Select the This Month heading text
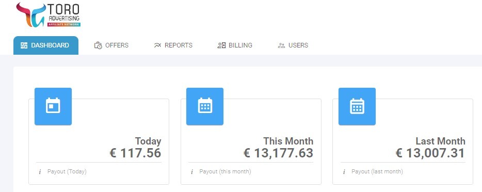This screenshot has width=482, height=192. click(x=288, y=141)
